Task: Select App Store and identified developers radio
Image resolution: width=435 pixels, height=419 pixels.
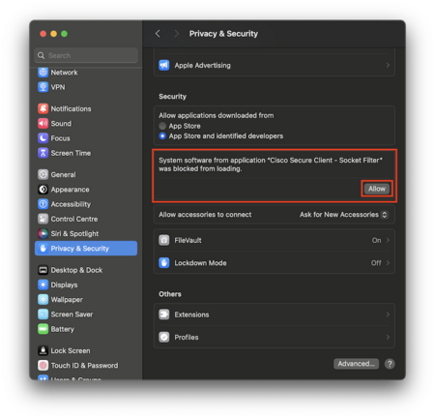Action: [162, 136]
